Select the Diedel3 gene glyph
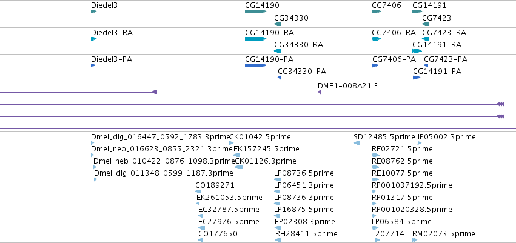Screen dimensions: 516x243 click(x=94, y=12)
